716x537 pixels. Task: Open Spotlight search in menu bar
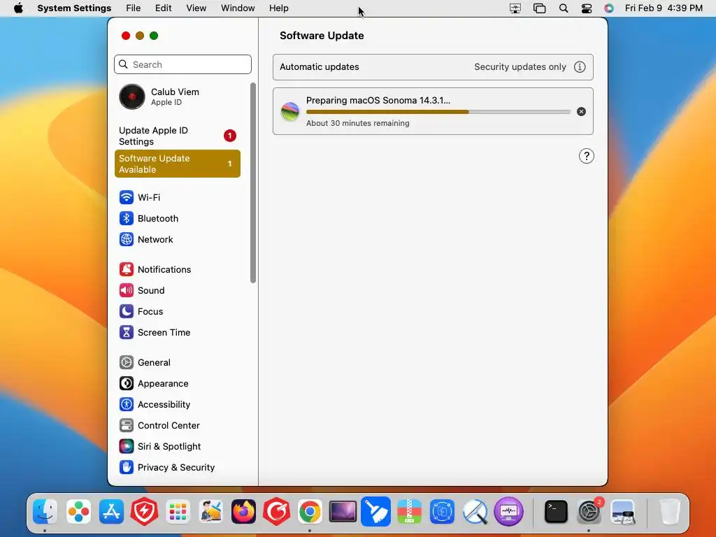564,8
